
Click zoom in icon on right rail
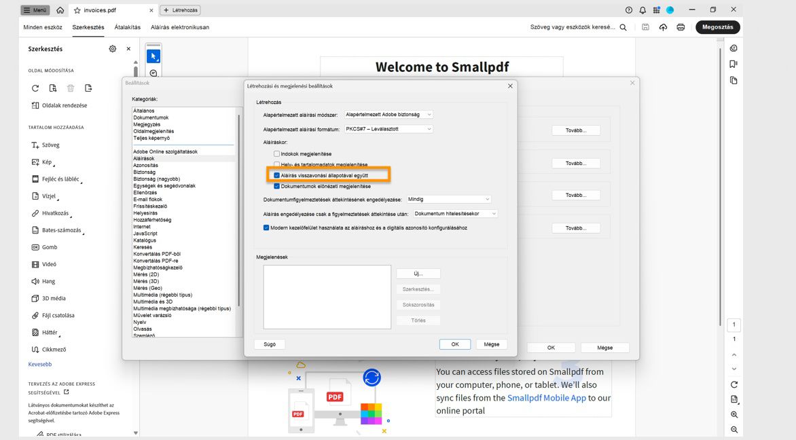(734, 415)
